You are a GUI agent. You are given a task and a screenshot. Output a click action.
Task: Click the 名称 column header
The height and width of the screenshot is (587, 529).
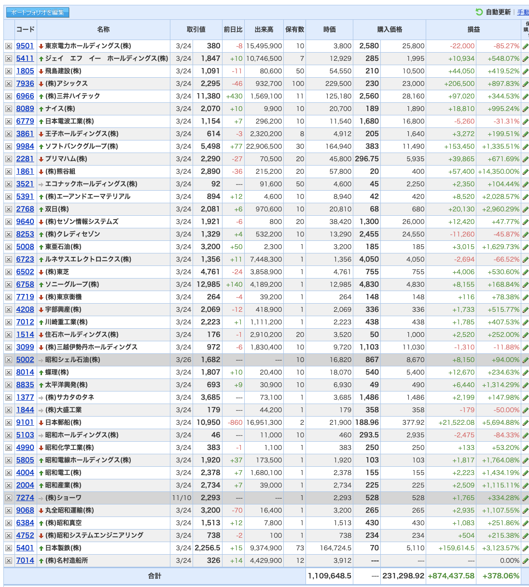coord(103,29)
